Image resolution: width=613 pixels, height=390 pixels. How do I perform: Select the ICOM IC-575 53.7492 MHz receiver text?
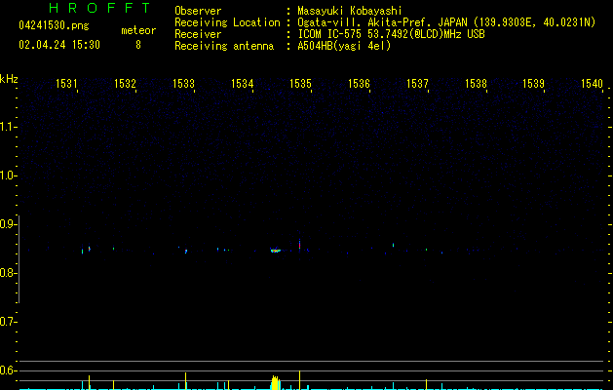point(391,34)
